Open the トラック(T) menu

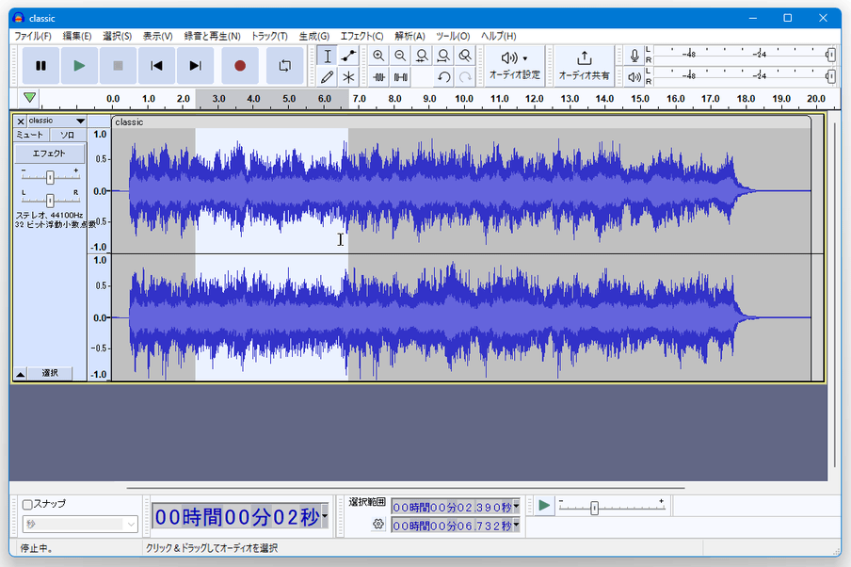(x=269, y=36)
